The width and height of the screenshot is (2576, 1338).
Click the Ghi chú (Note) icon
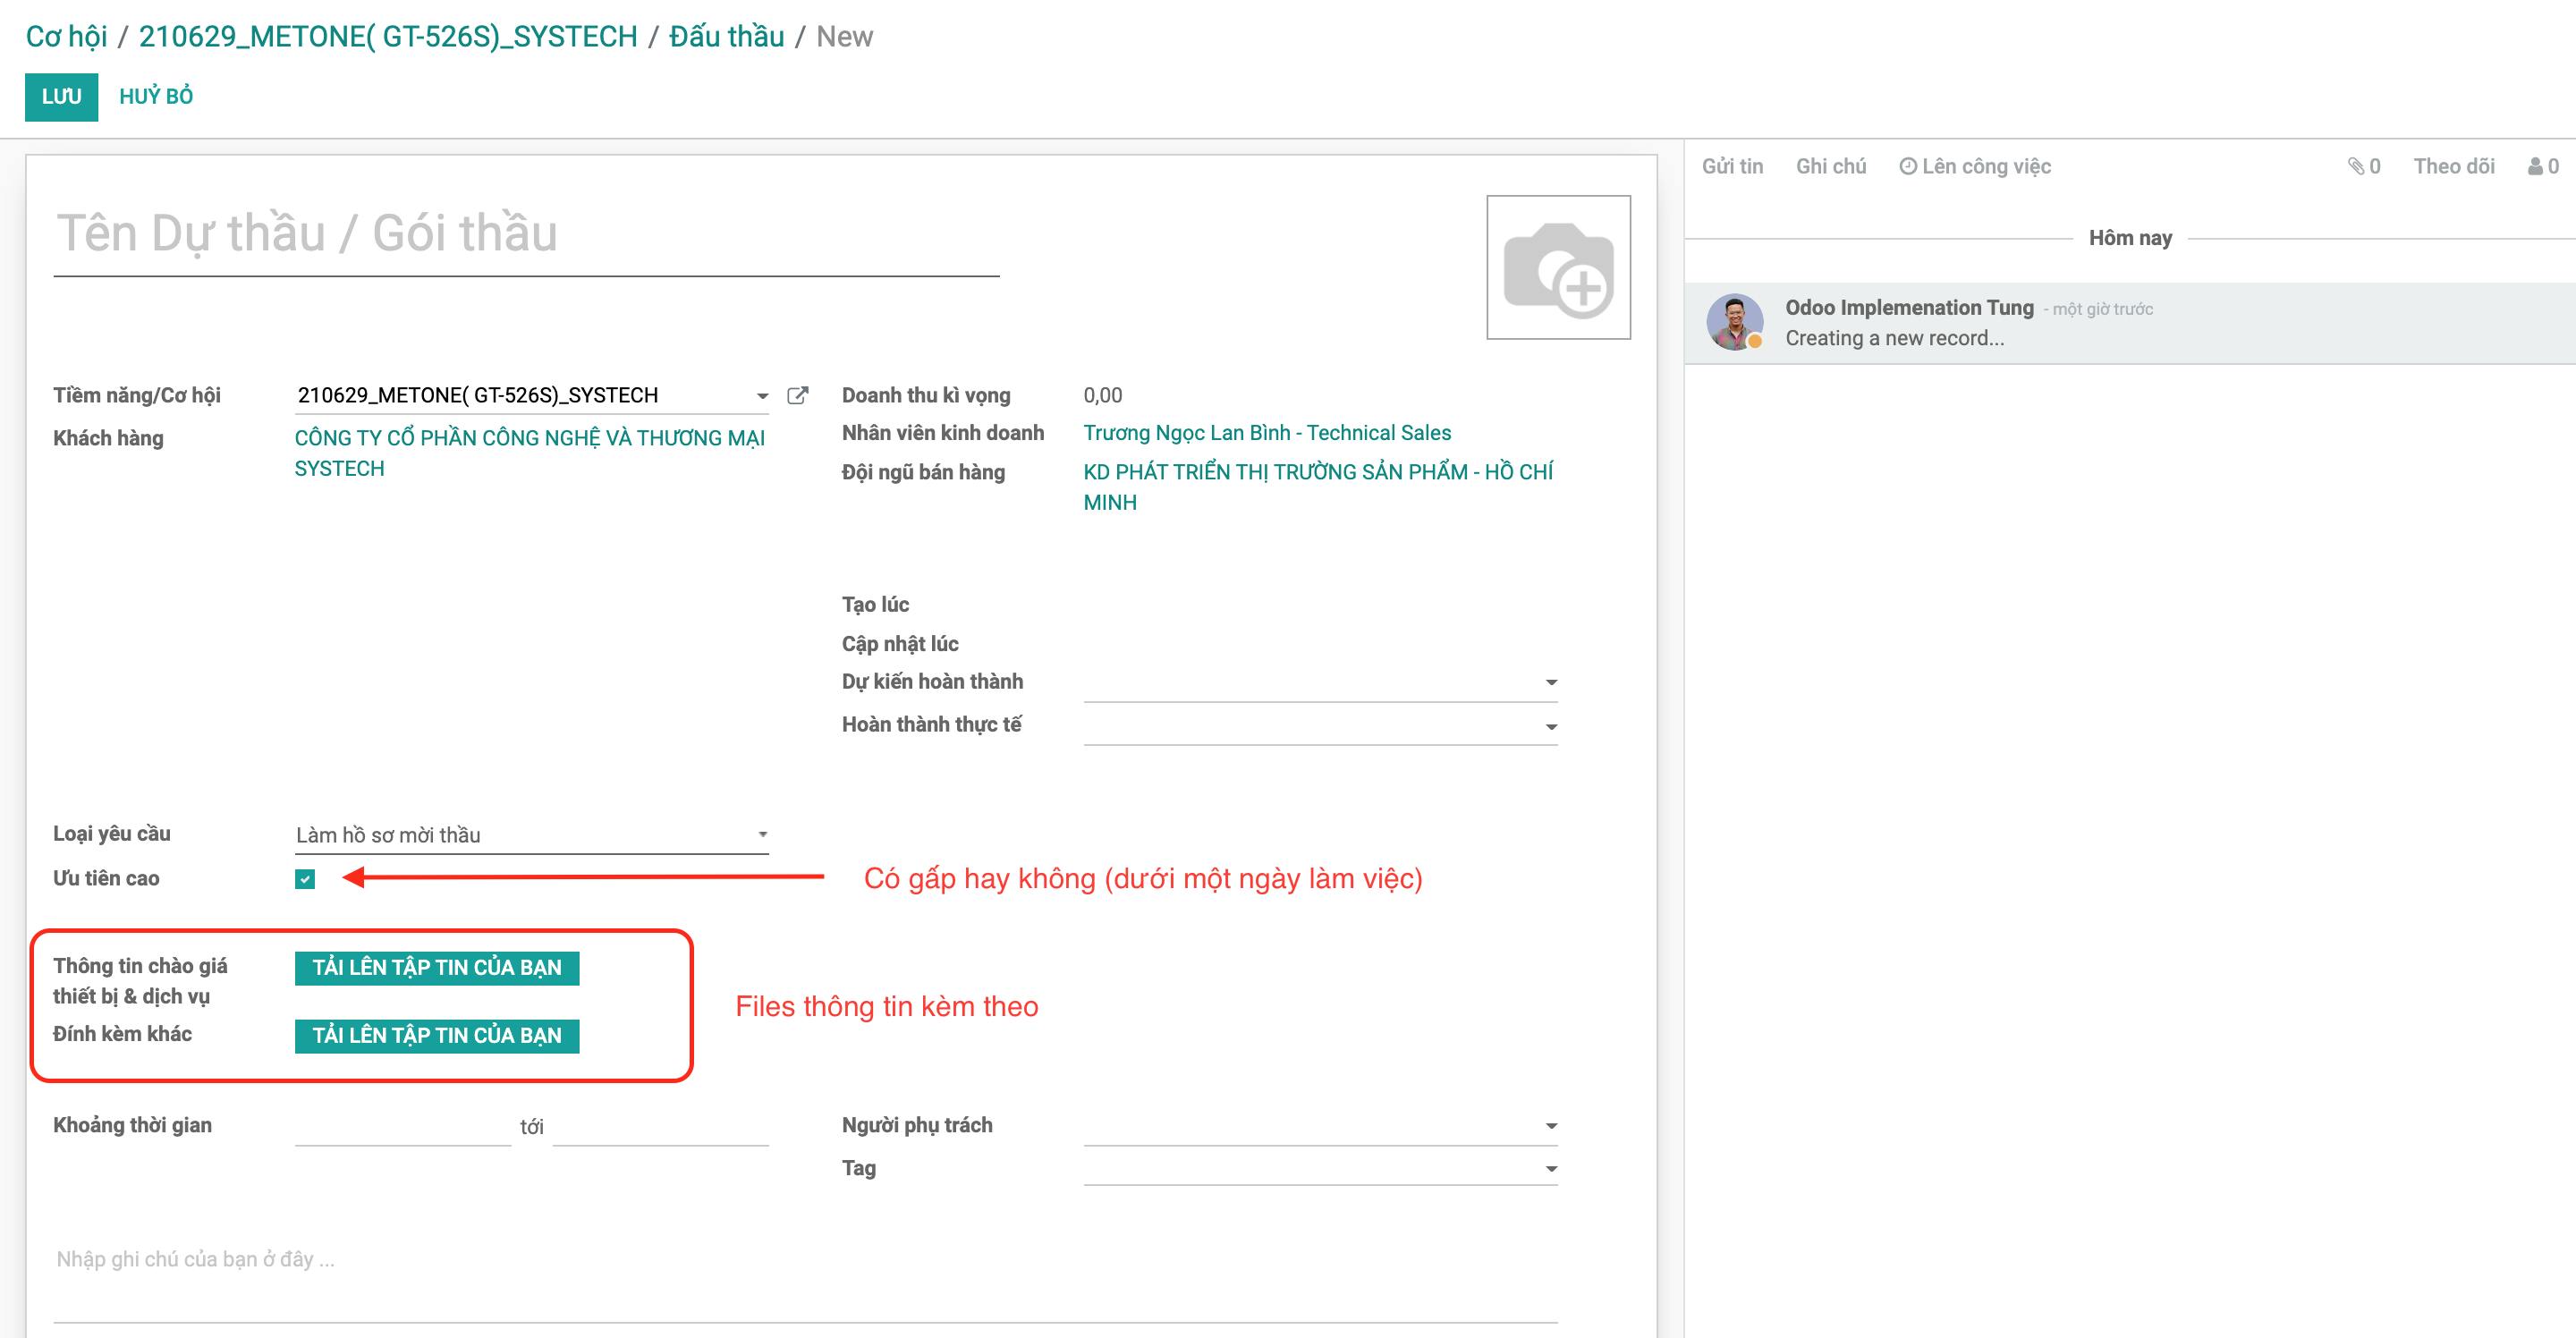[1830, 165]
